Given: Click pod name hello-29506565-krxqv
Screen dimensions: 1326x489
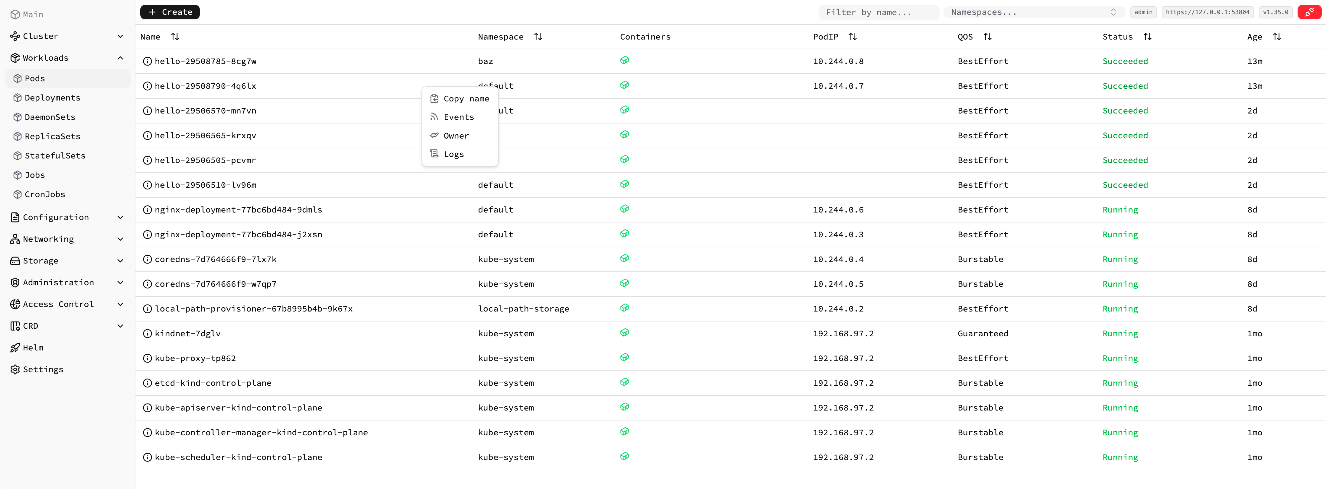Looking at the screenshot, I should (205, 136).
